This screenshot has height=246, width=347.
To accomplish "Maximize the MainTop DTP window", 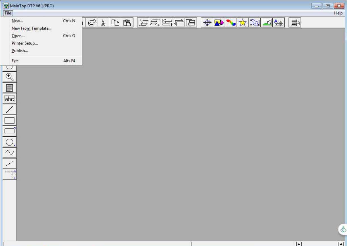I will point(327,6).
